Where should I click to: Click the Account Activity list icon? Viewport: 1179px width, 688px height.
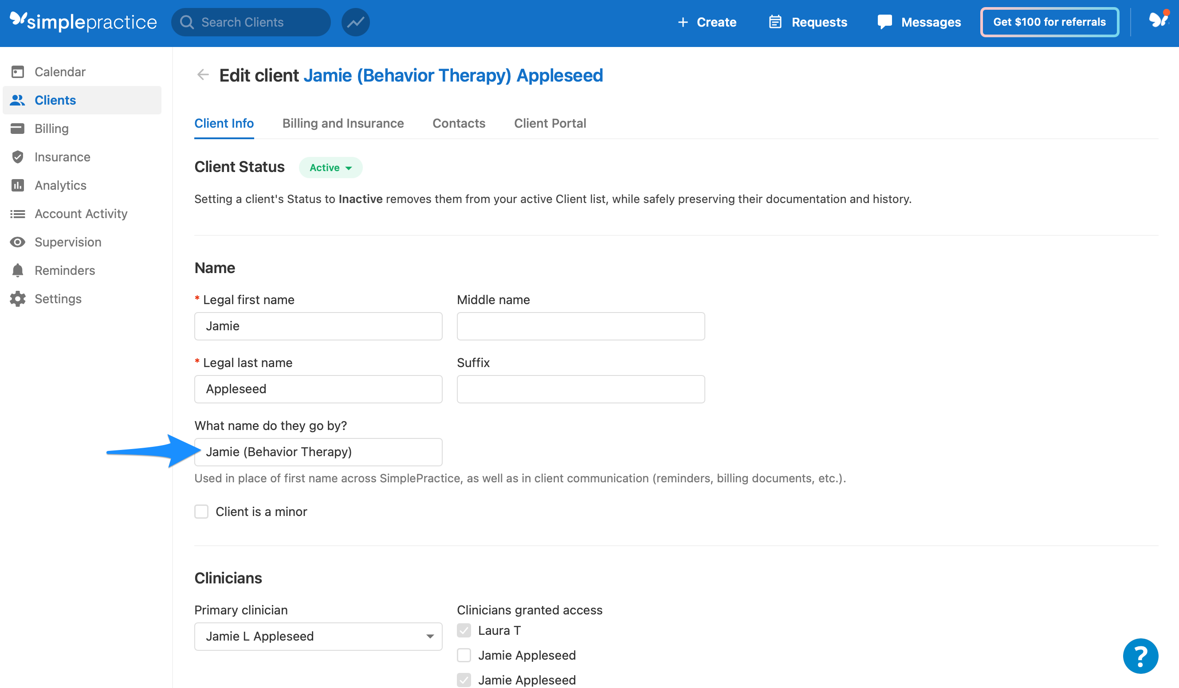(18, 214)
